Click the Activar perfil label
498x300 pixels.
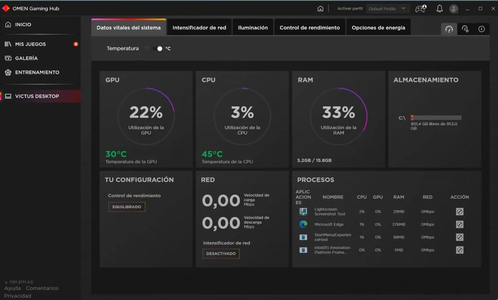(350, 9)
